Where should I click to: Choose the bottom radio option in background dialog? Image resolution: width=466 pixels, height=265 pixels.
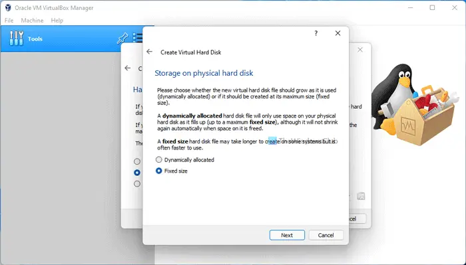(137, 184)
